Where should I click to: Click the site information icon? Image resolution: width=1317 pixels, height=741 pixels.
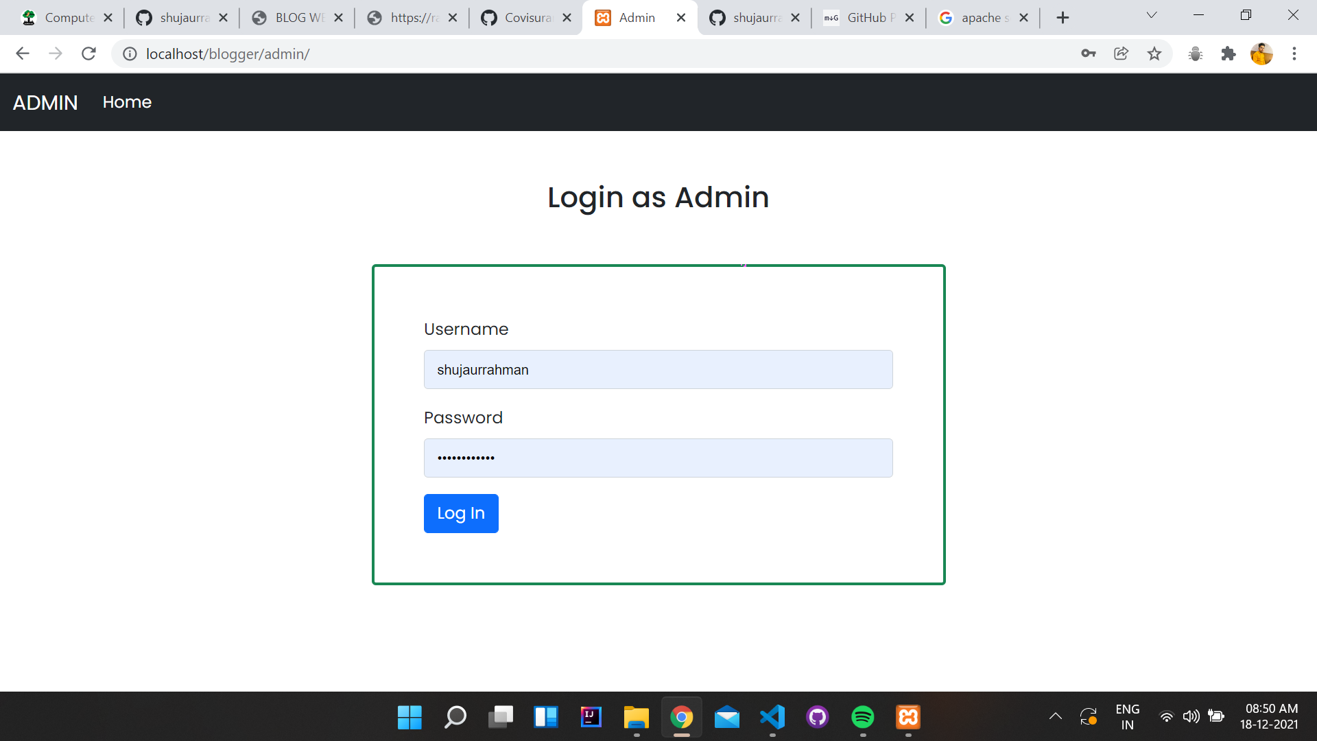pyautogui.click(x=130, y=54)
